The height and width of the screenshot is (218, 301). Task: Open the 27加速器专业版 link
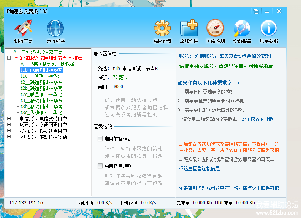click(257, 119)
